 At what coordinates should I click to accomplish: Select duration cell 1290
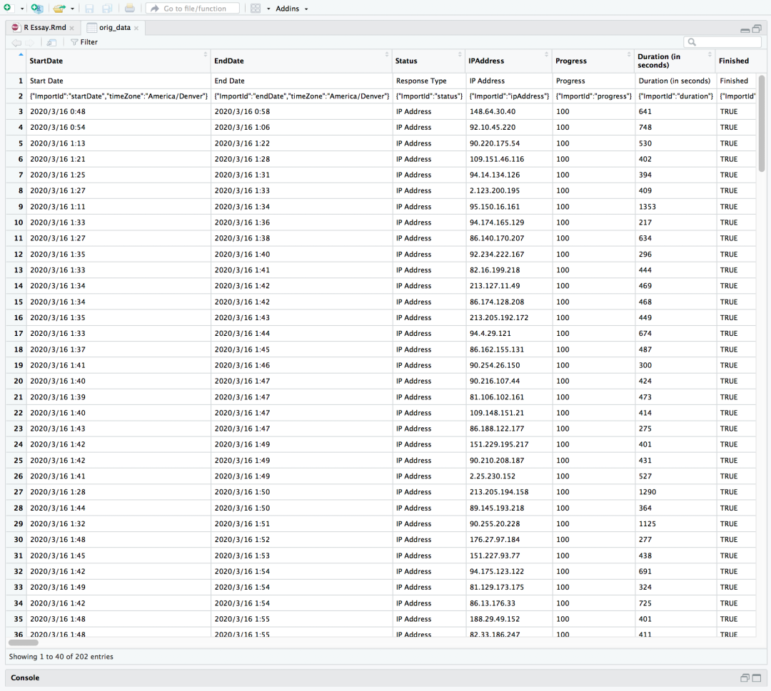675,492
